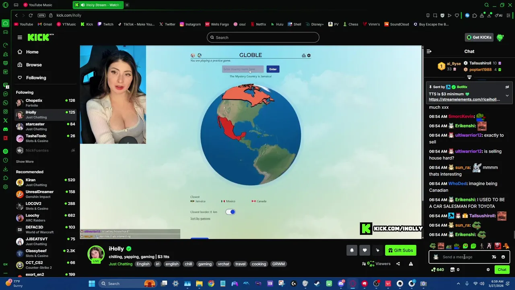Screen dimensions: 515x290
Task: Click the Just Chatting category link
Action: pos(120,264)
